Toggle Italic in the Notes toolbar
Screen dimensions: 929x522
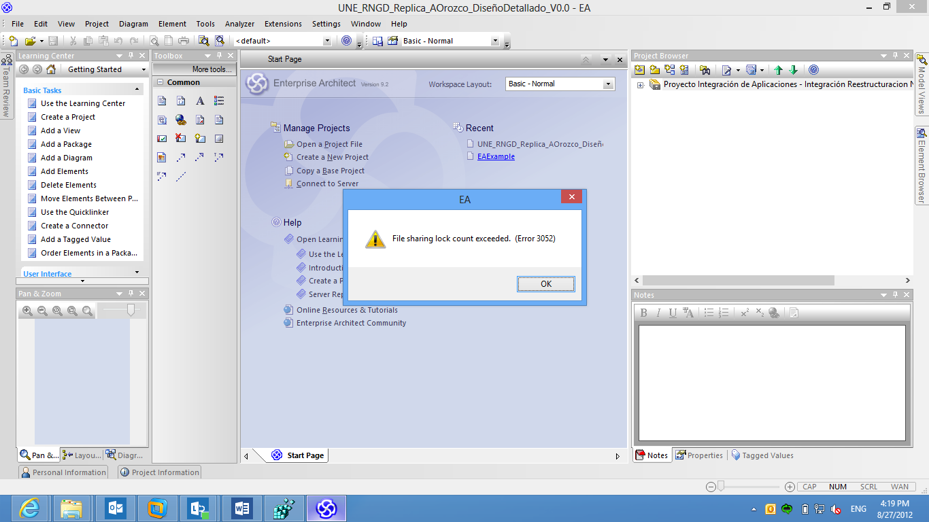(658, 313)
